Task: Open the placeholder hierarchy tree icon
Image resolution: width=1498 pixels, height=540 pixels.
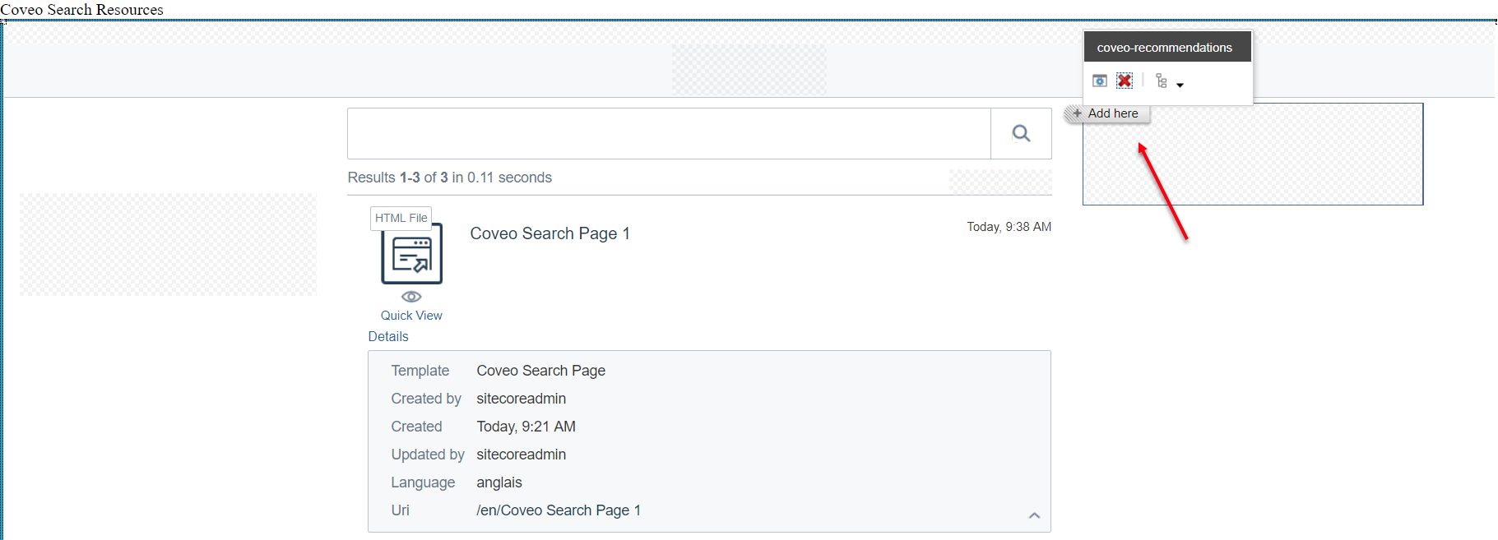Action: click(x=1161, y=81)
